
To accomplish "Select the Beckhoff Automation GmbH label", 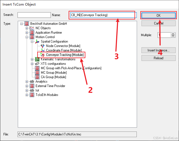I will tap(49, 24).
